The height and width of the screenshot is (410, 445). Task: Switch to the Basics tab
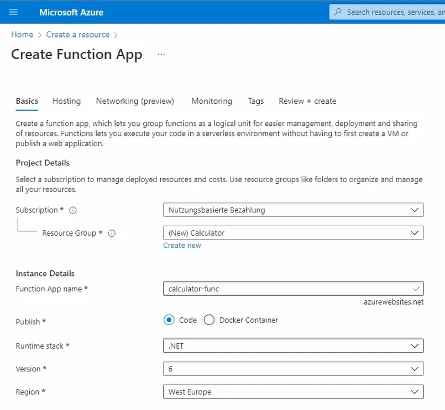27,101
